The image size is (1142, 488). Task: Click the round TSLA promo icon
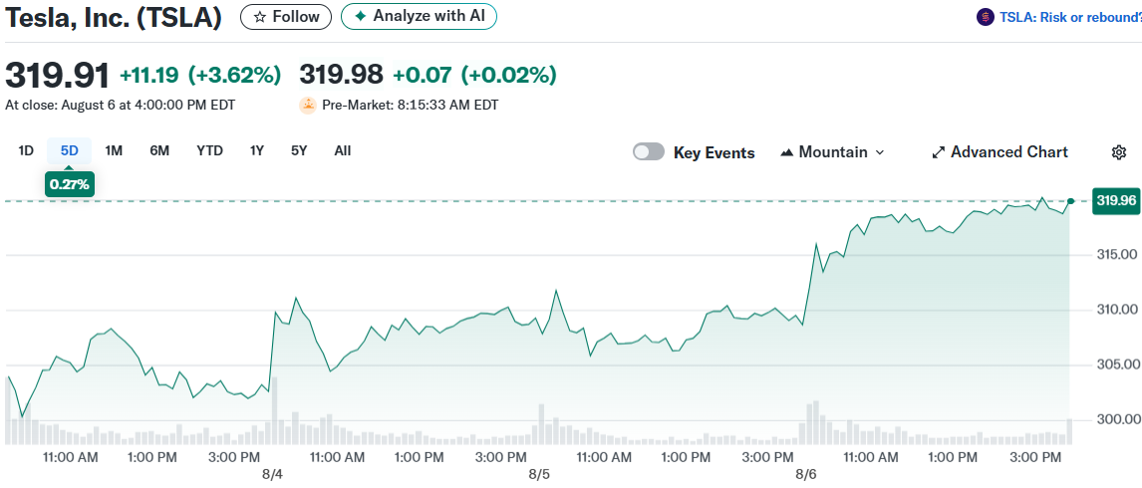[986, 17]
